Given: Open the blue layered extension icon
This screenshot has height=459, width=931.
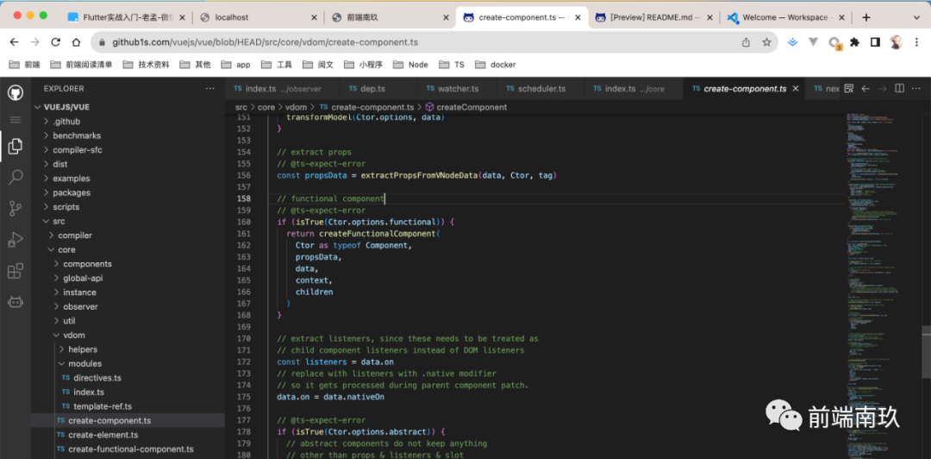Looking at the screenshot, I should coord(792,42).
